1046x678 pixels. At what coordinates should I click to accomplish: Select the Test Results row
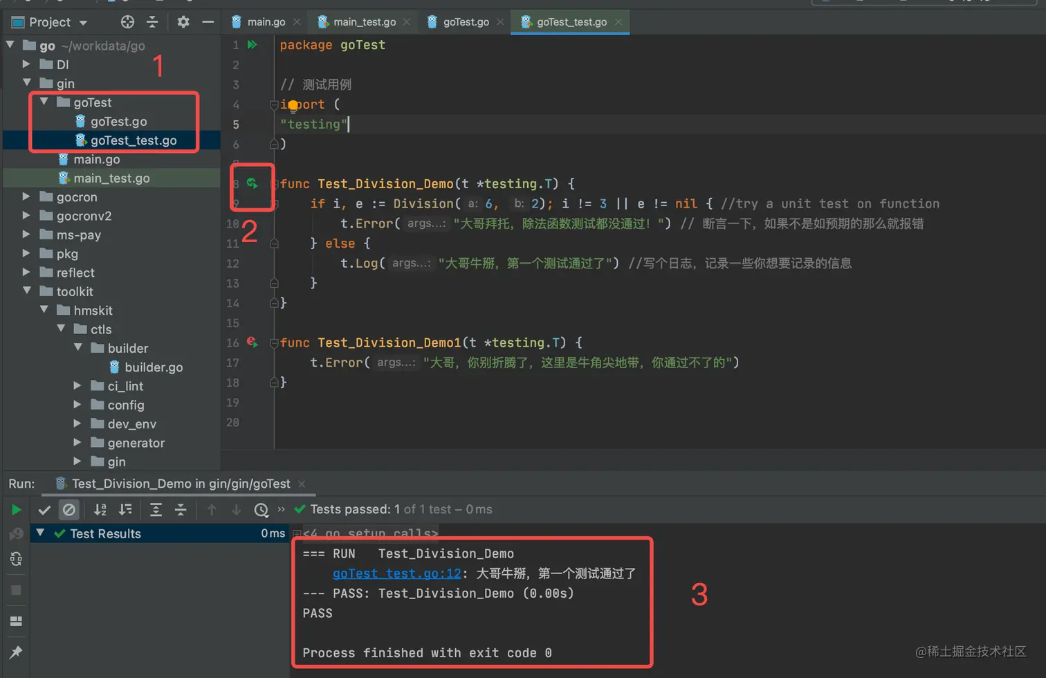(x=159, y=533)
